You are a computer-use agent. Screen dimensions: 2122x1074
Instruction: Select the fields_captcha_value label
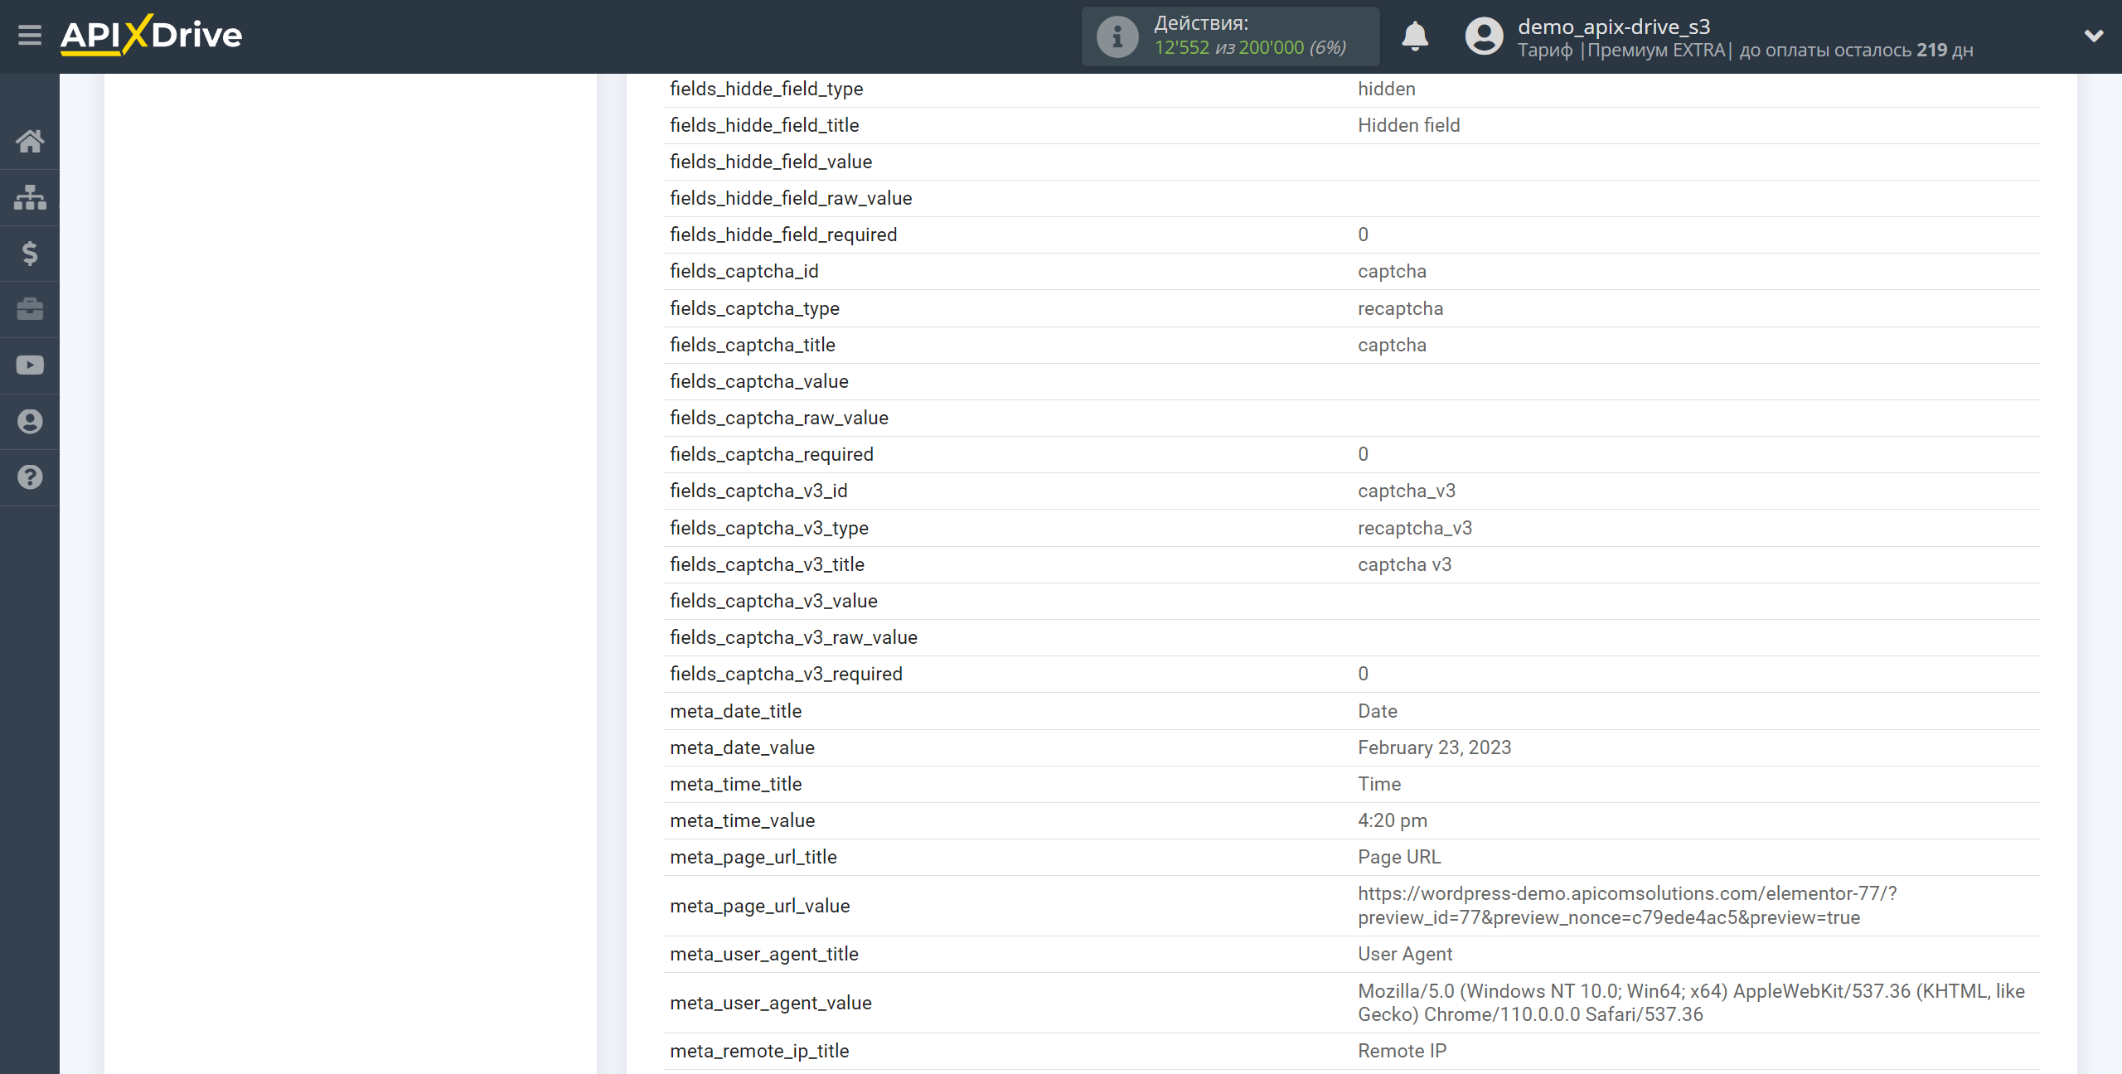pos(759,381)
